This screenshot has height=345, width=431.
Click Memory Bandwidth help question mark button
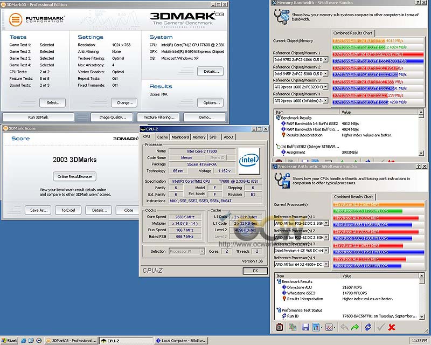coord(418,3)
